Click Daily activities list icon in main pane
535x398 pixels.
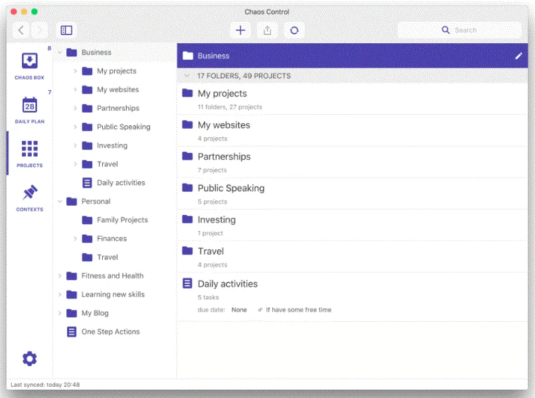[x=187, y=283]
